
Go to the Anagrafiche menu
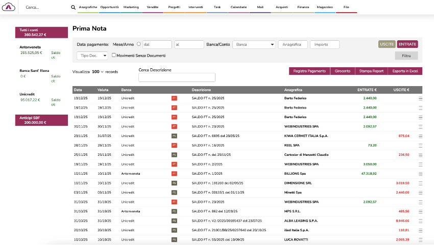click(x=88, y=8)
